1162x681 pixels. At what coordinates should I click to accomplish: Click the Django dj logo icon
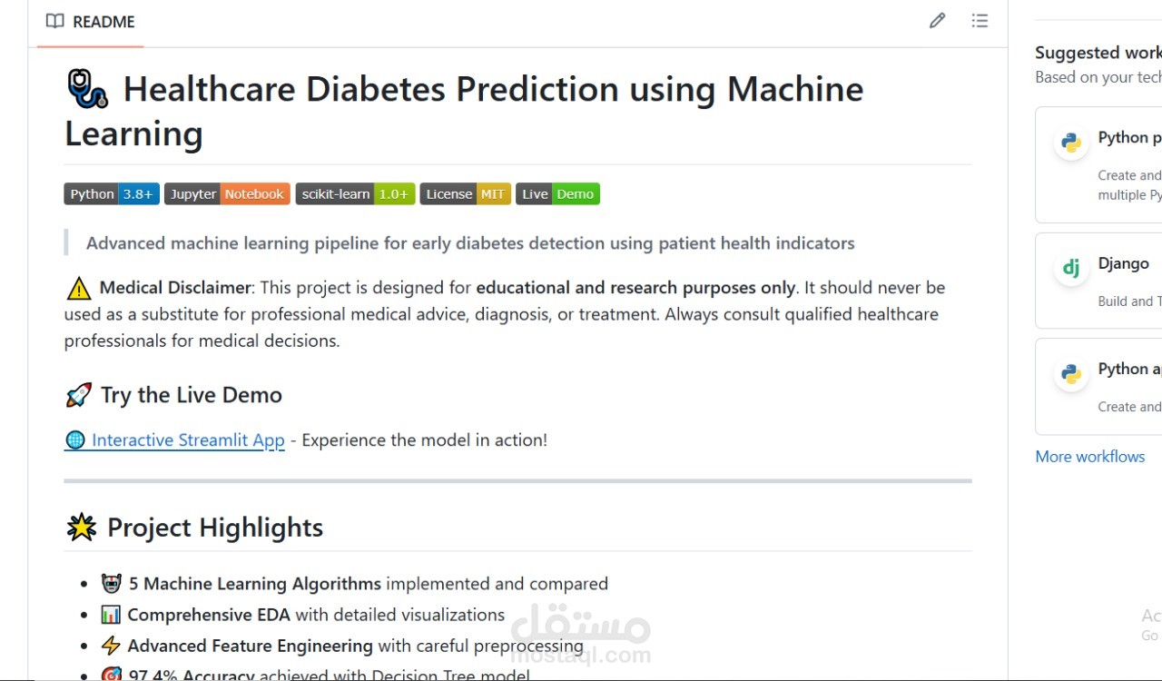1071,268
